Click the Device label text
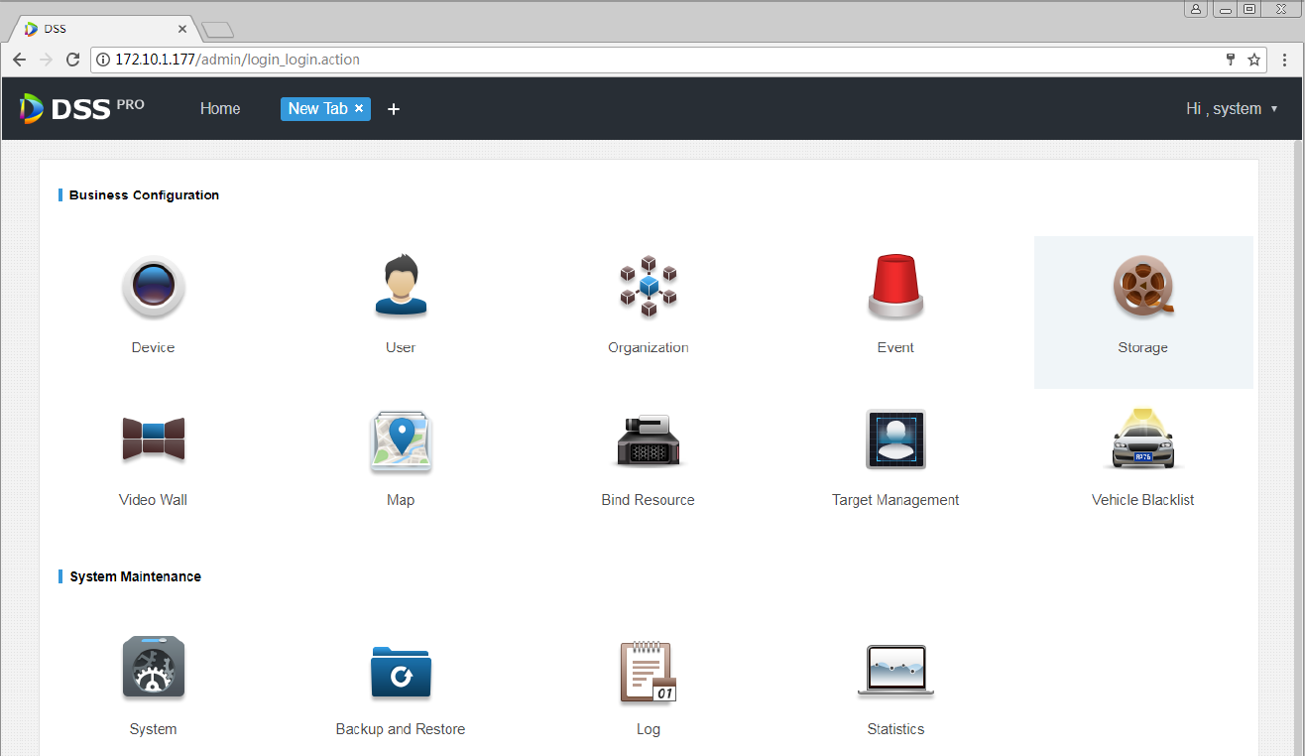Viewport: 1305px width, 756px height. coord(153,347)
